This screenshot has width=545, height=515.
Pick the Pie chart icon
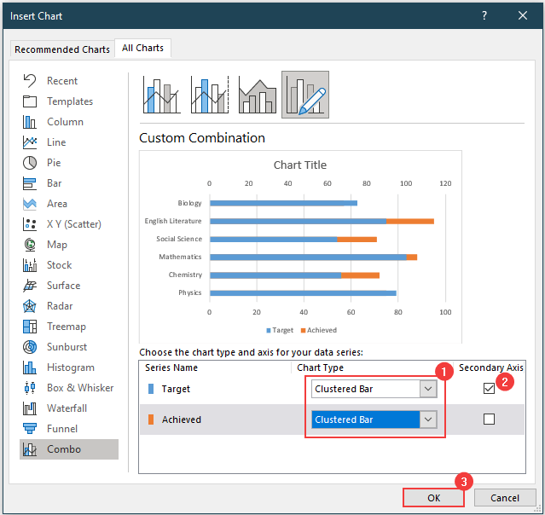(30, 163)
